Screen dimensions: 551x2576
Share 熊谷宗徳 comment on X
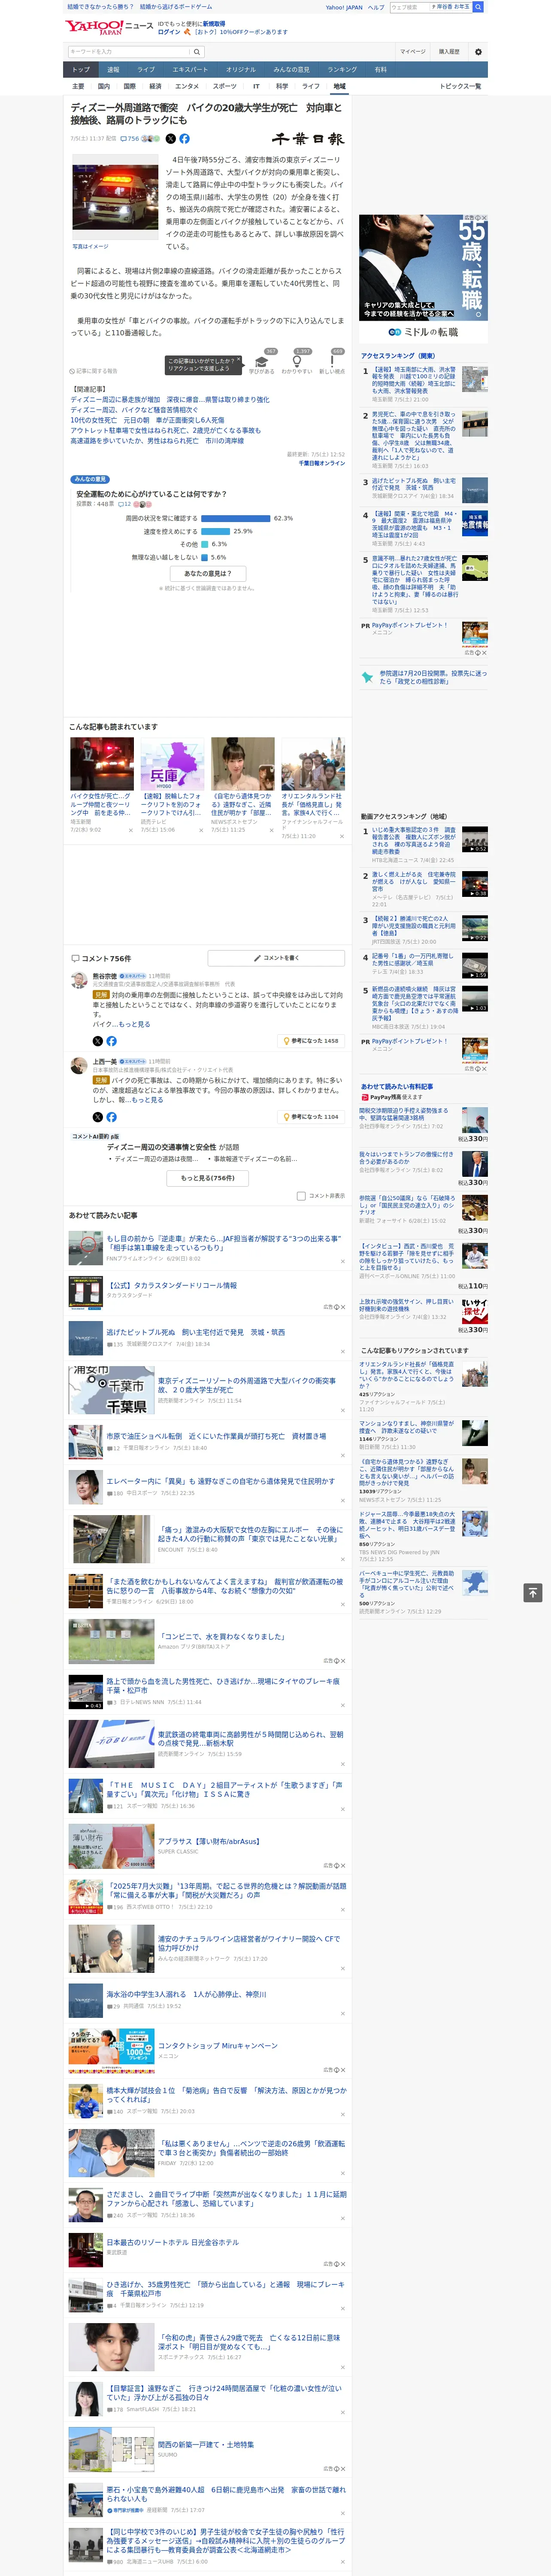click(98, 1041)
